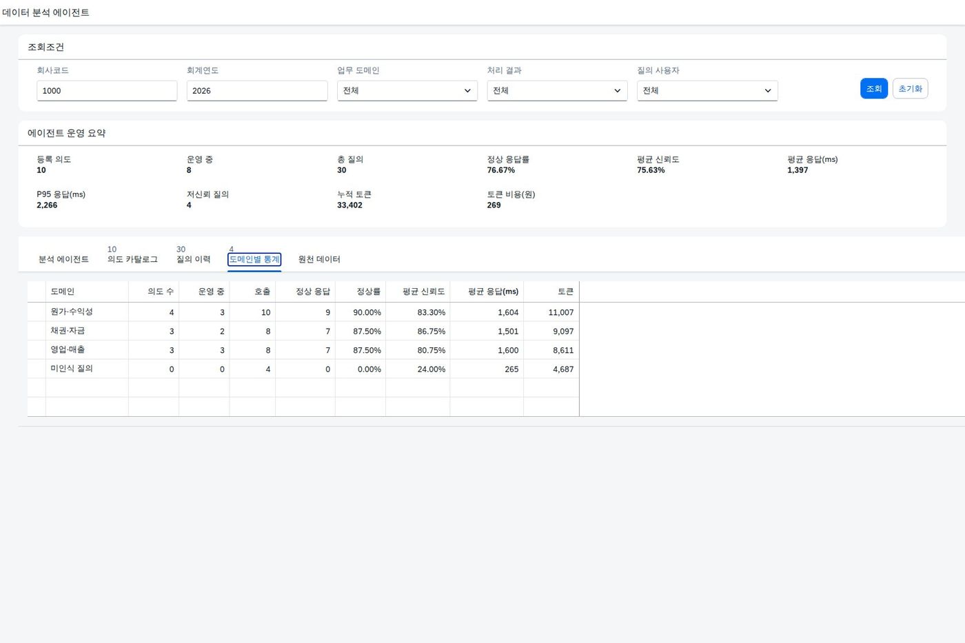Click the 호출 column header
965x643 pixels.
pos(252,292)
